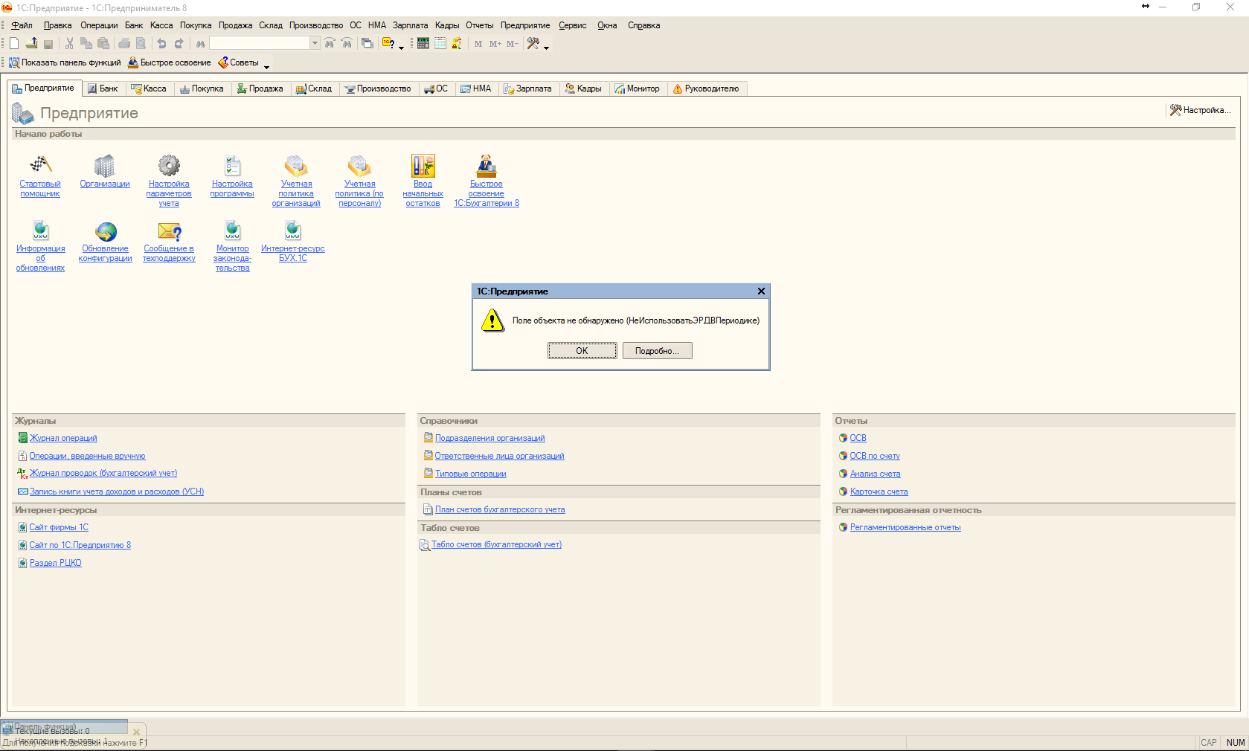
Task: Open the Анализ счета report link
Action: [876, 474]
